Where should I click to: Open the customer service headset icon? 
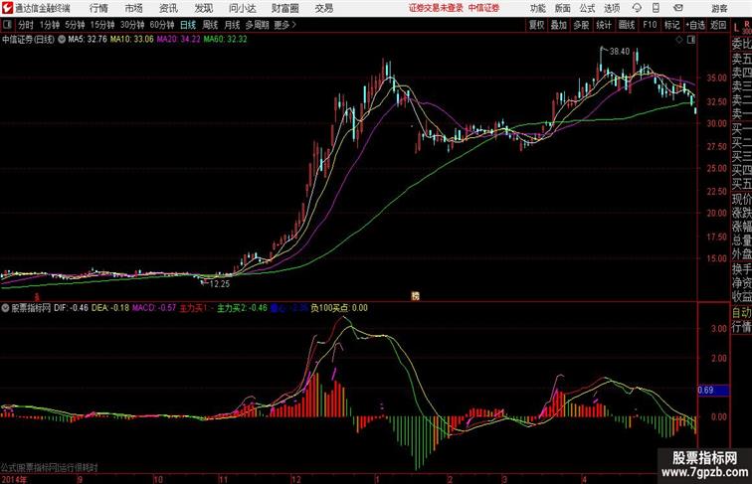pos(637,8)
